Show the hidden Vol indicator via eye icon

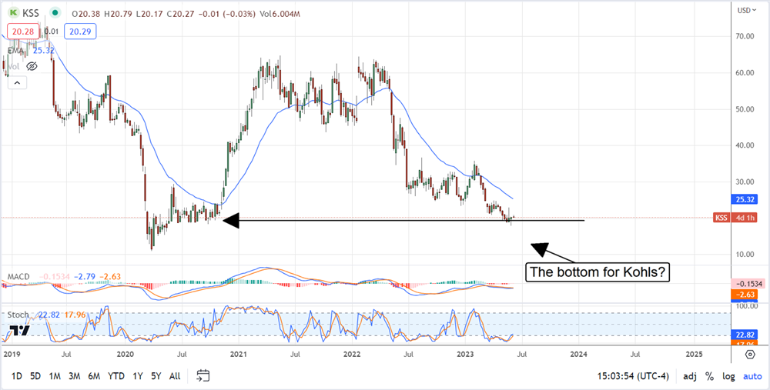(32, 66)
